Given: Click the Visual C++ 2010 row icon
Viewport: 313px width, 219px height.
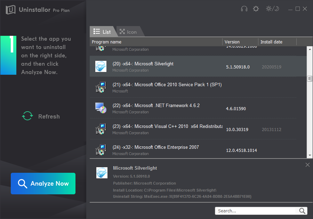Looking at the screenshot, I should coord(101,129).
